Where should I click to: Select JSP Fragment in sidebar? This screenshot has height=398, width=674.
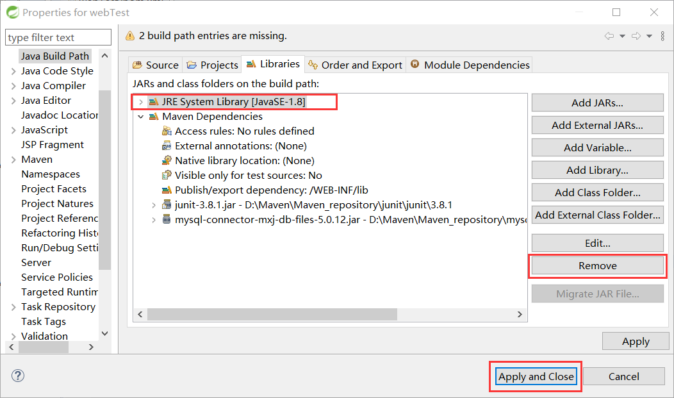(x=53, y=145)
